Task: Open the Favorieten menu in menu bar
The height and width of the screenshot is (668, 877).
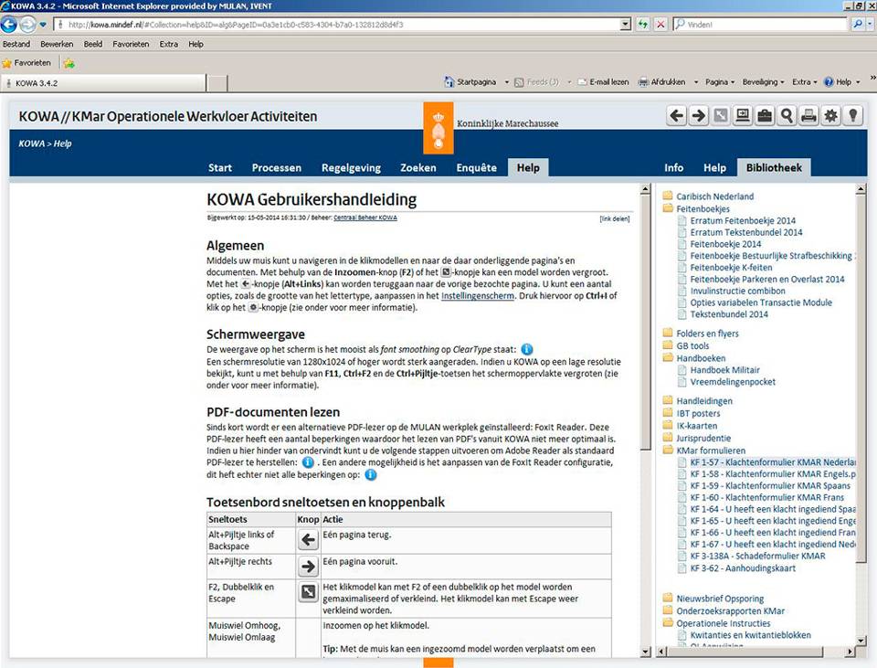Action: (131, 44)
